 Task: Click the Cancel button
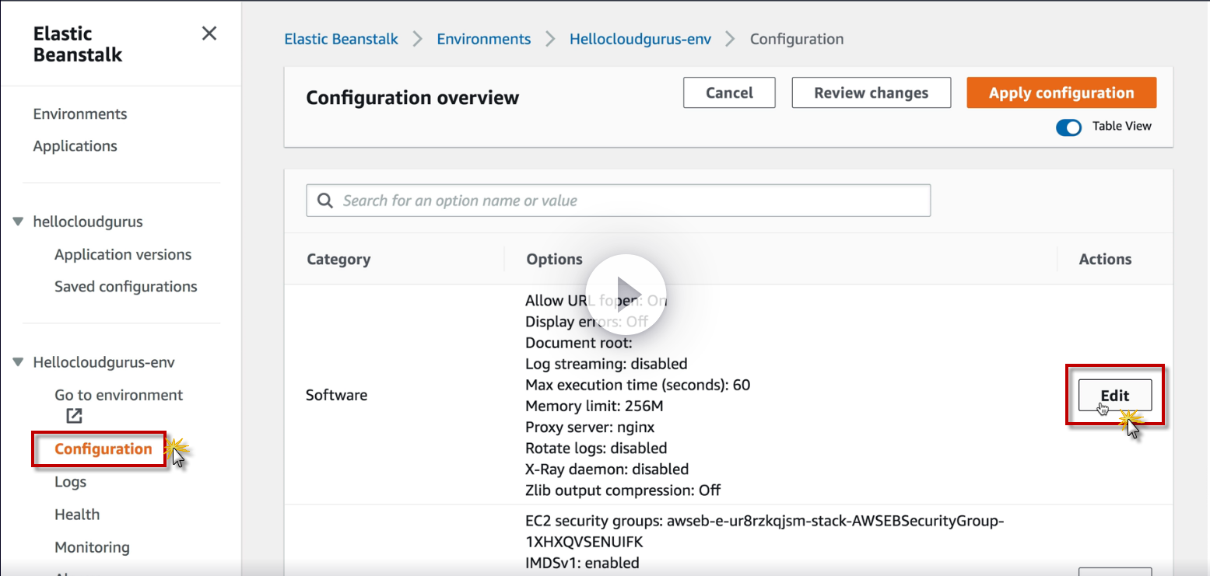(x=729, y=93)
